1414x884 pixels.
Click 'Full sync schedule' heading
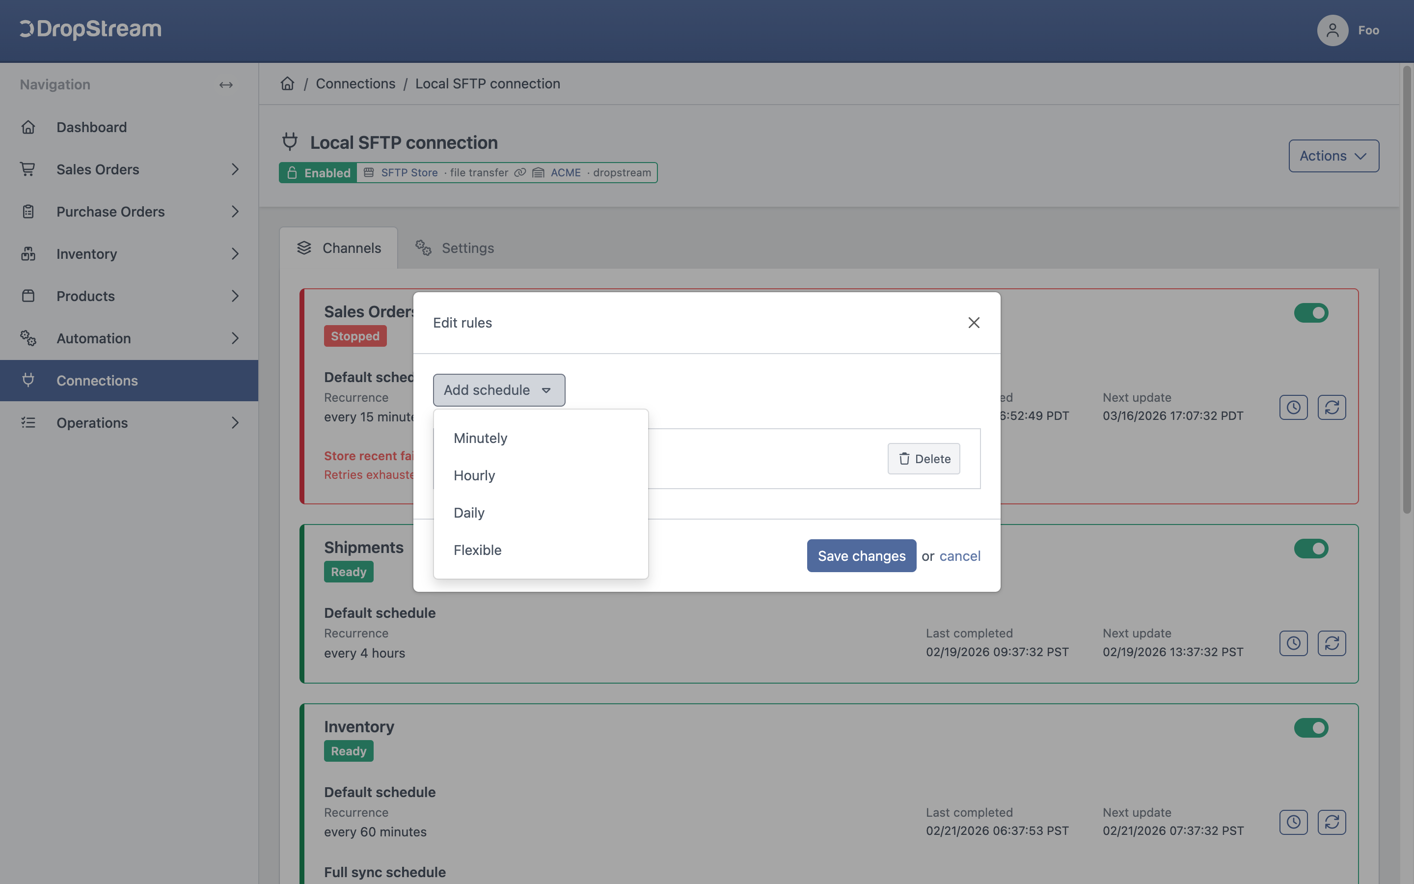[385, 872]
